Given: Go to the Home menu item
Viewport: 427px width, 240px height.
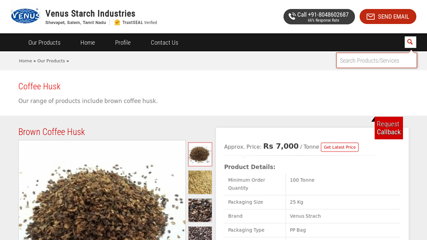Looking at the screenshot, I should [88, 43].
